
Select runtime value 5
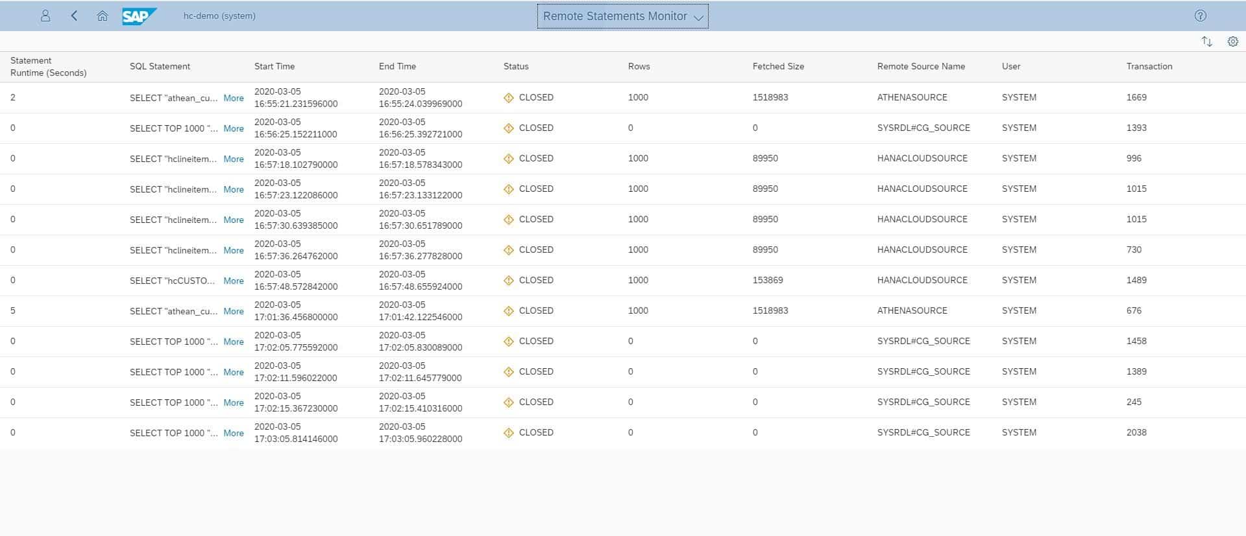click(x=13, y=310)
